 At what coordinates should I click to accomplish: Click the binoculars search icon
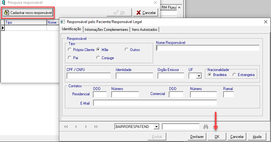pos(206,126)
